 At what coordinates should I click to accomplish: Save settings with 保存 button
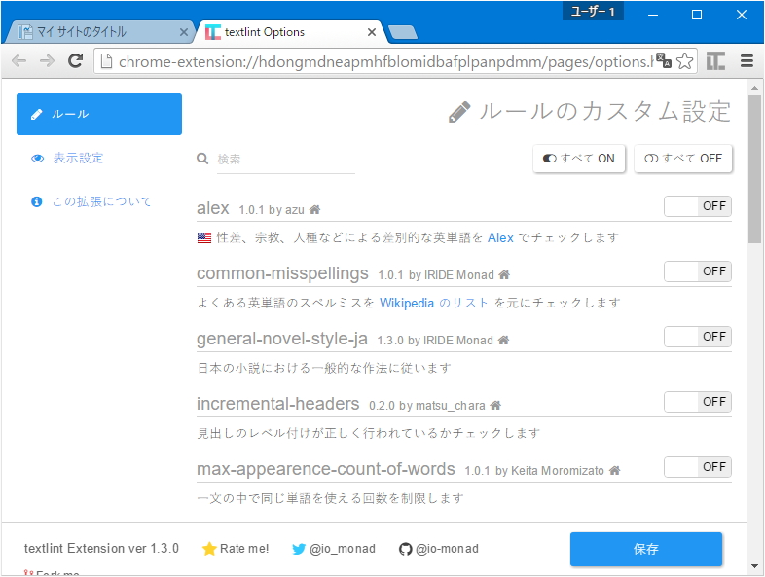(x=646, y=549)
